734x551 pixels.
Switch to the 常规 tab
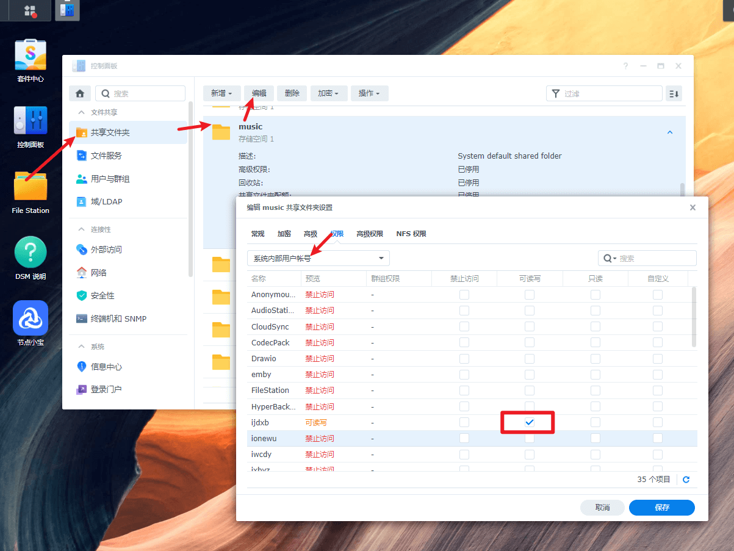257,234
